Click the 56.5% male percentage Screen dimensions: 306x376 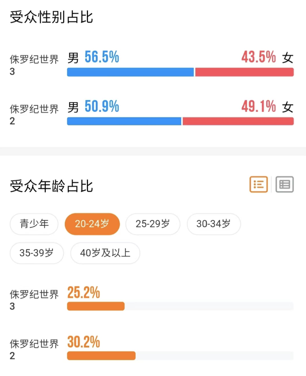(x=102, y=57)
